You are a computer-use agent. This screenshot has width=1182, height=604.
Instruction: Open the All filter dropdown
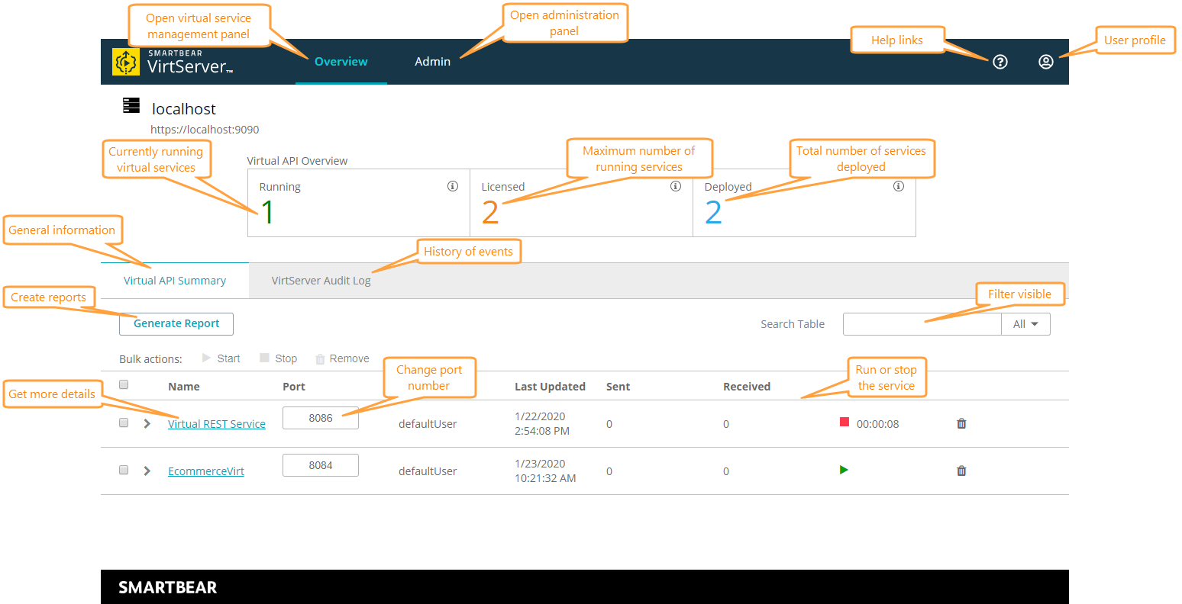pyautogui.click(x=1025, y=324)
